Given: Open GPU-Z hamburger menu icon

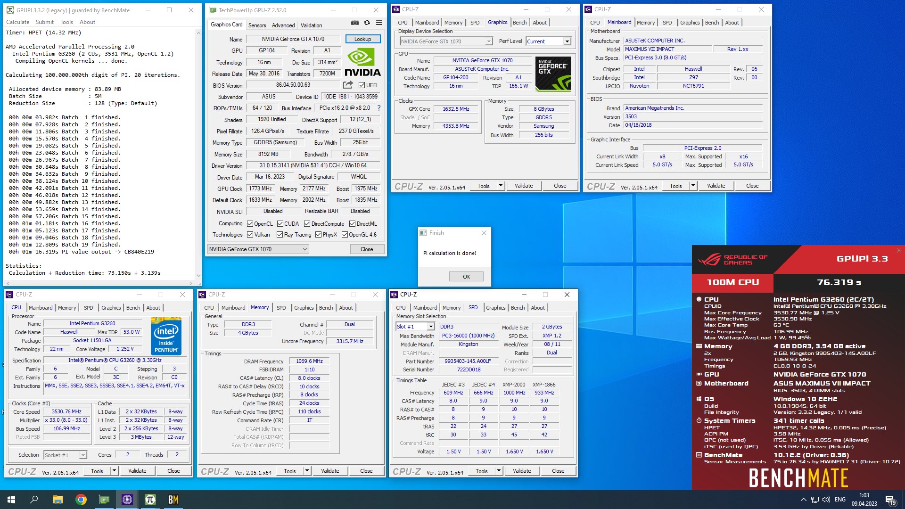Looking at the screenshot, I should tap(379, 23).
